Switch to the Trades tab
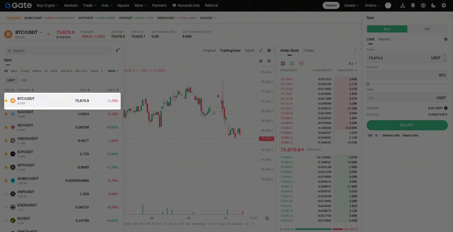This screenshot has width=453, height=232. point(309,50)
